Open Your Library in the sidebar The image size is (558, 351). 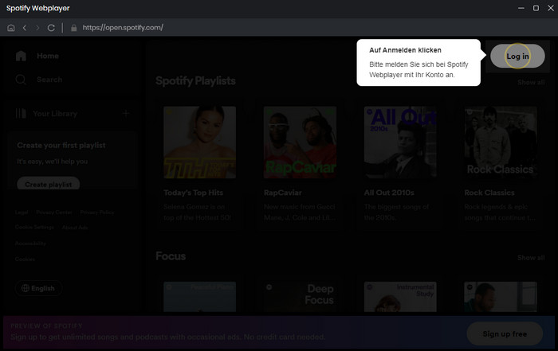point(55,114)
